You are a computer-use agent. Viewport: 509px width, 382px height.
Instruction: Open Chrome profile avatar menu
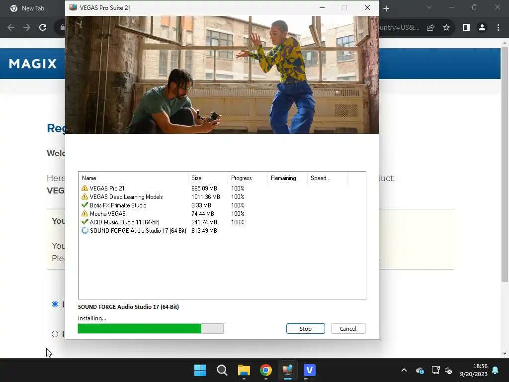point(482,28)
